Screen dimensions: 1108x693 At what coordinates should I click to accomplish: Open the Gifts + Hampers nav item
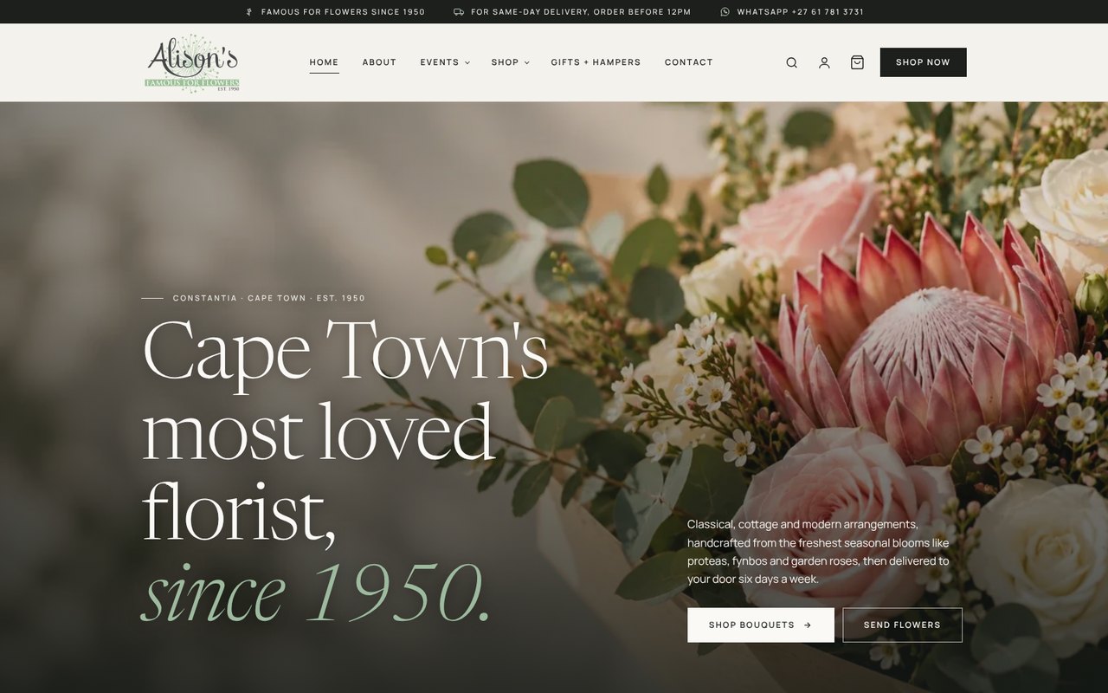[x=596, y=62]
